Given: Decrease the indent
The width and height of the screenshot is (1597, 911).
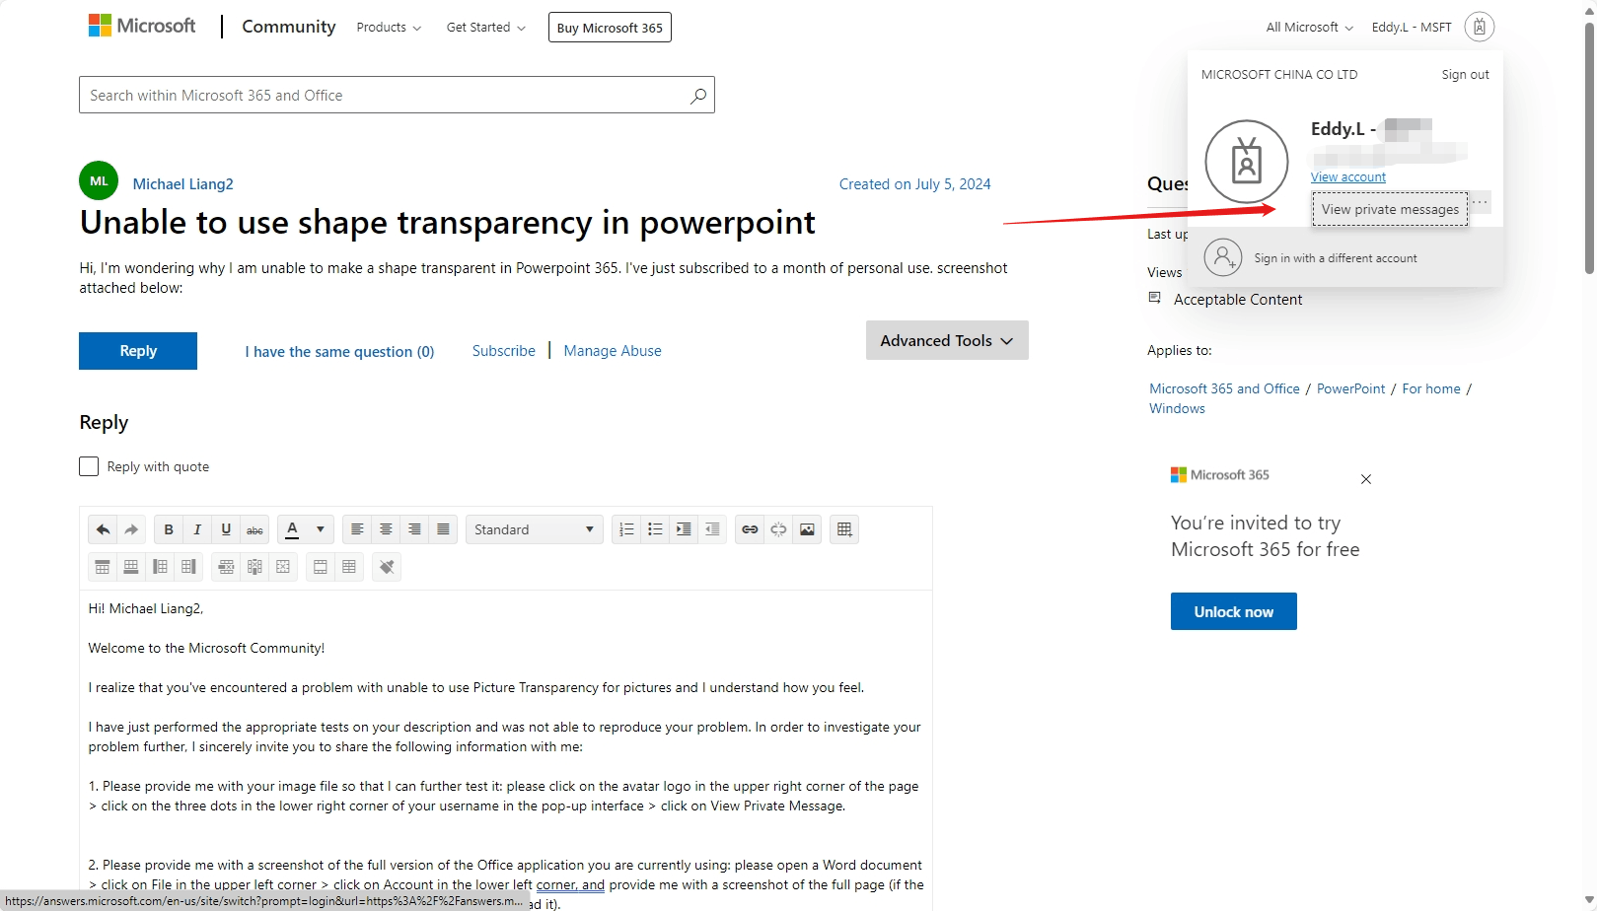Looking at the screenshot, I should tap(712, 529).
